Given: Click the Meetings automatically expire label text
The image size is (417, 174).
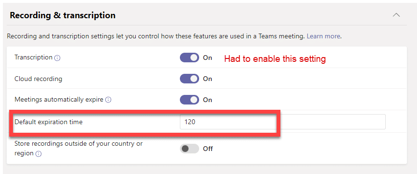Looking at the screenshot, I should (59, 100).
